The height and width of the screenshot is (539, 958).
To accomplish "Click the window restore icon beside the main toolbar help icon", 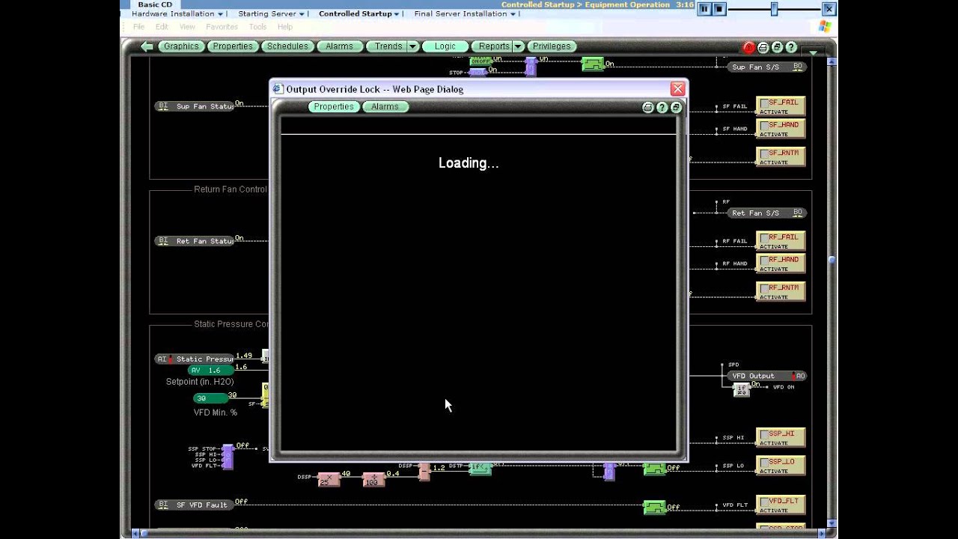I will 777,47.
